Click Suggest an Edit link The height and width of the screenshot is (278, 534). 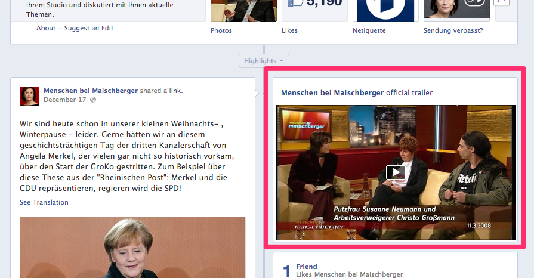(x=89, y=28)
